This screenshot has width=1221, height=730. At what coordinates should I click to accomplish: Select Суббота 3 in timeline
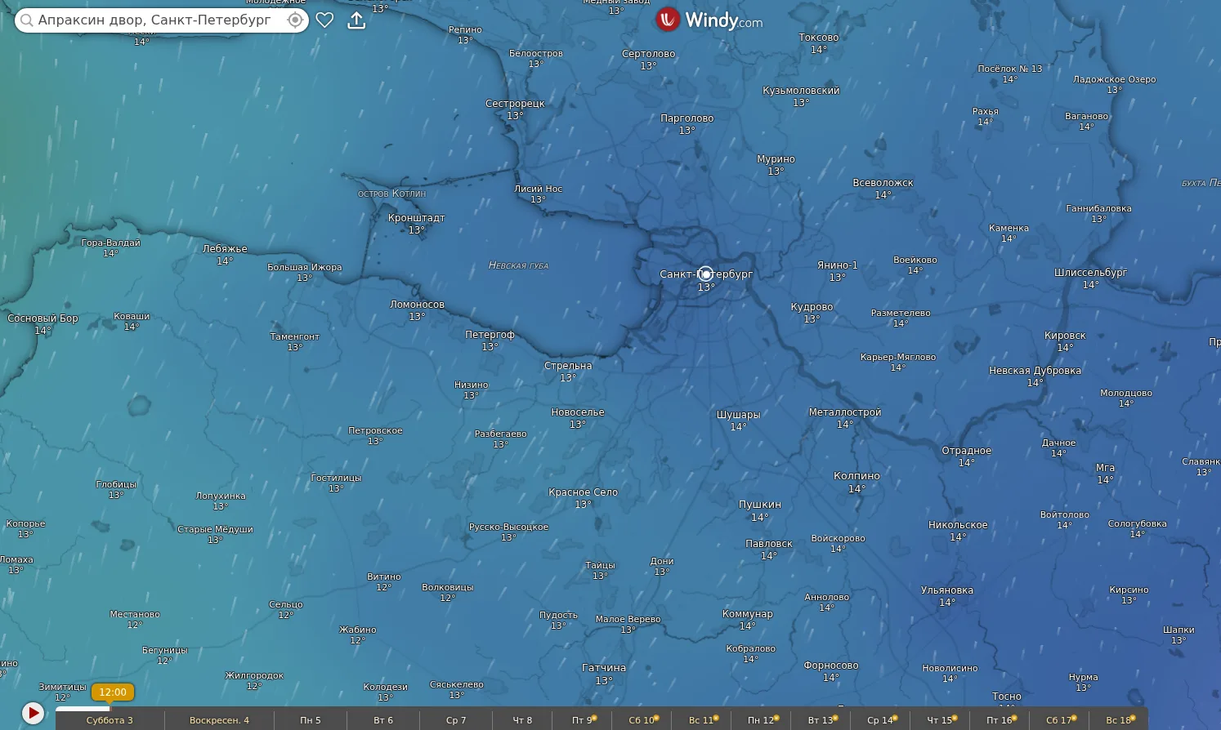110,720
